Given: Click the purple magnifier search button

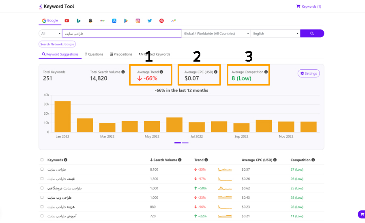Looking at the screenshot, I should click(x=312, y=33).
